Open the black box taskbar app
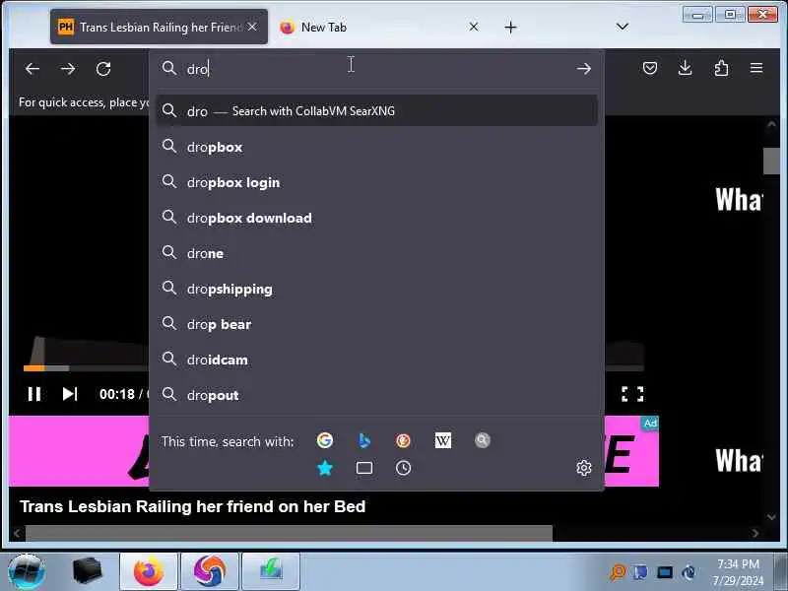The image size is (788, 591). coord(87,571)
